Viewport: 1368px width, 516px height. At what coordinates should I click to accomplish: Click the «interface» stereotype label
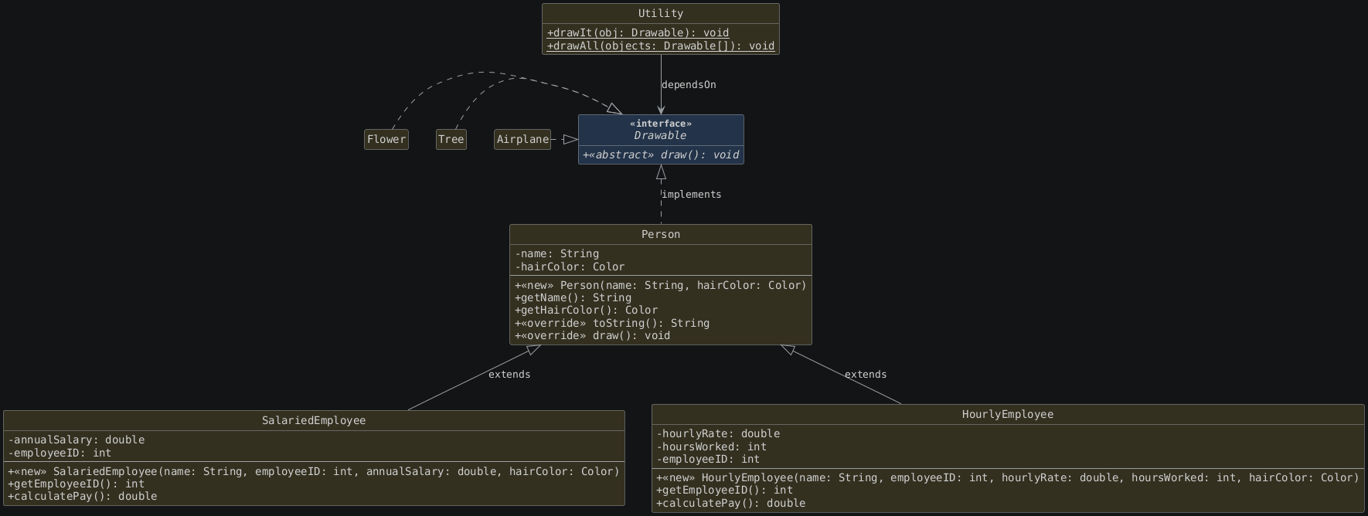coord(661,124)
